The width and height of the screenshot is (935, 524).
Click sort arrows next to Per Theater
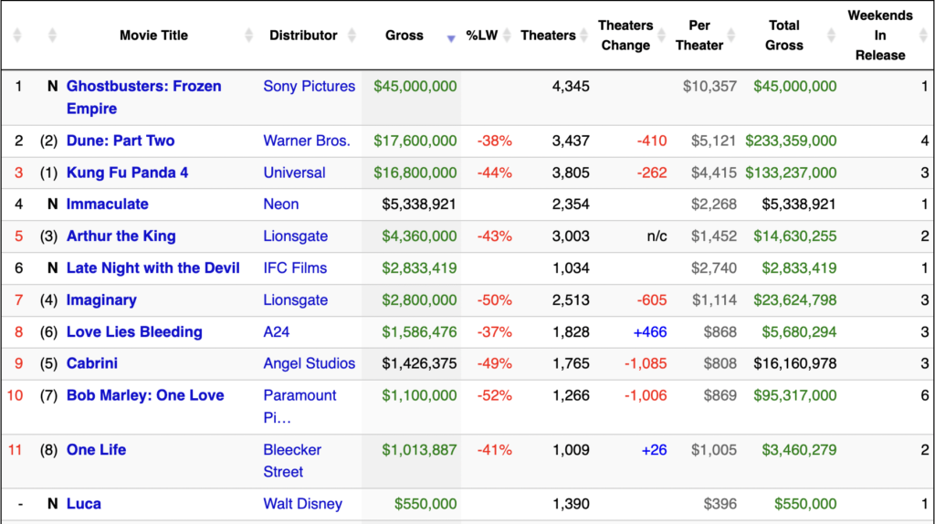731,36
